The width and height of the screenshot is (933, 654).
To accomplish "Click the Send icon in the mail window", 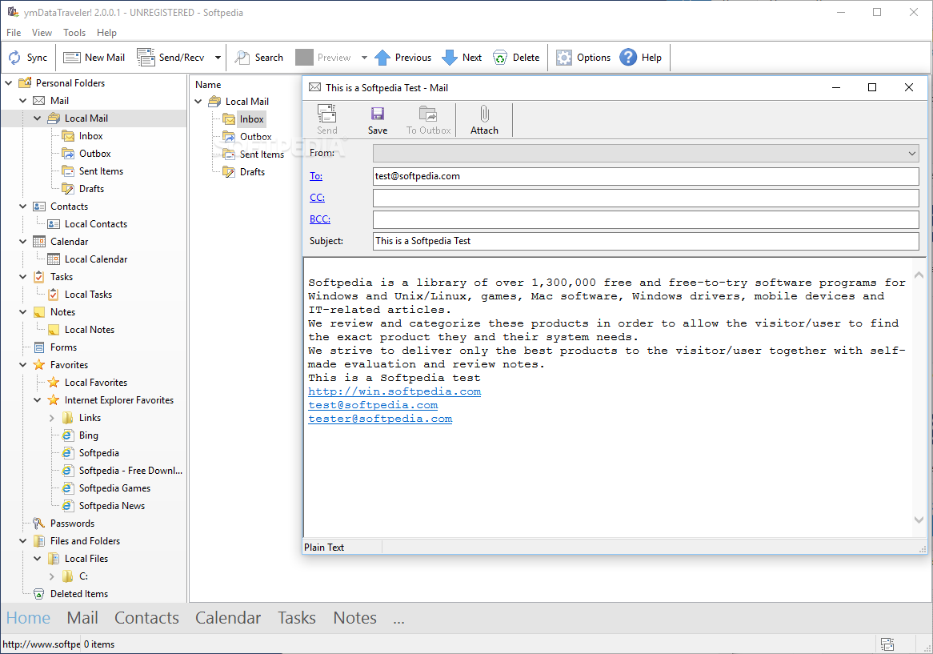I will pyautogui.click(x=326, y=114).
